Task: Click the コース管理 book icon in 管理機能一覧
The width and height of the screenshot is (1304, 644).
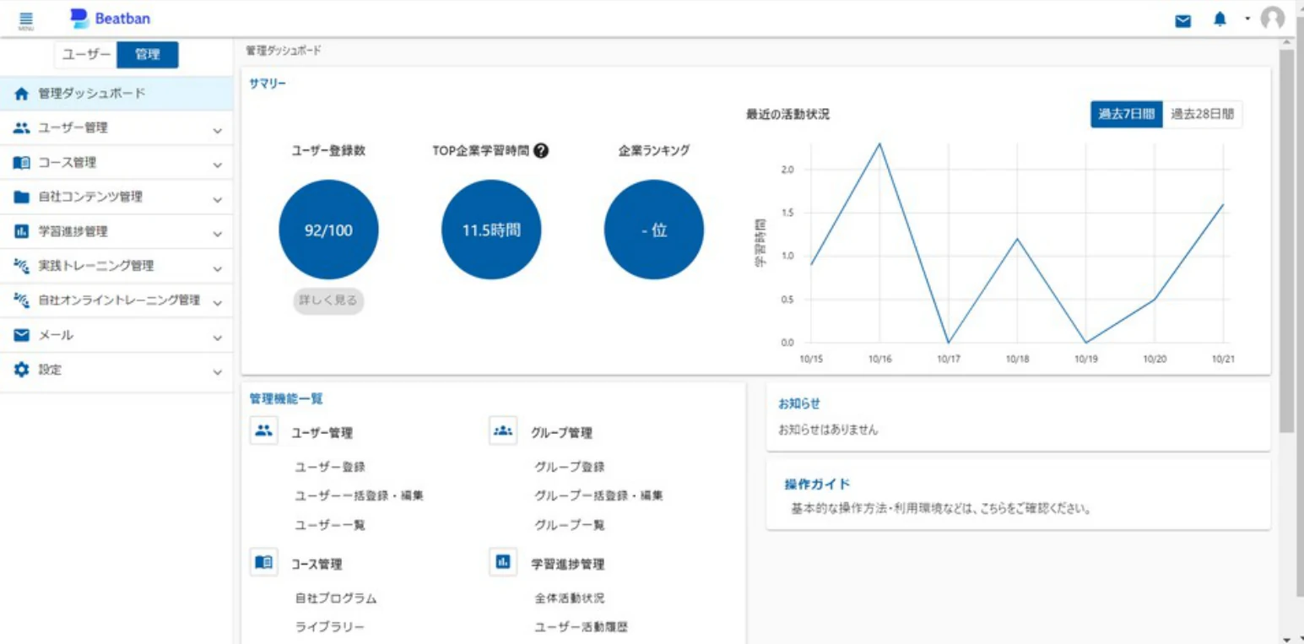Action: 264,562
